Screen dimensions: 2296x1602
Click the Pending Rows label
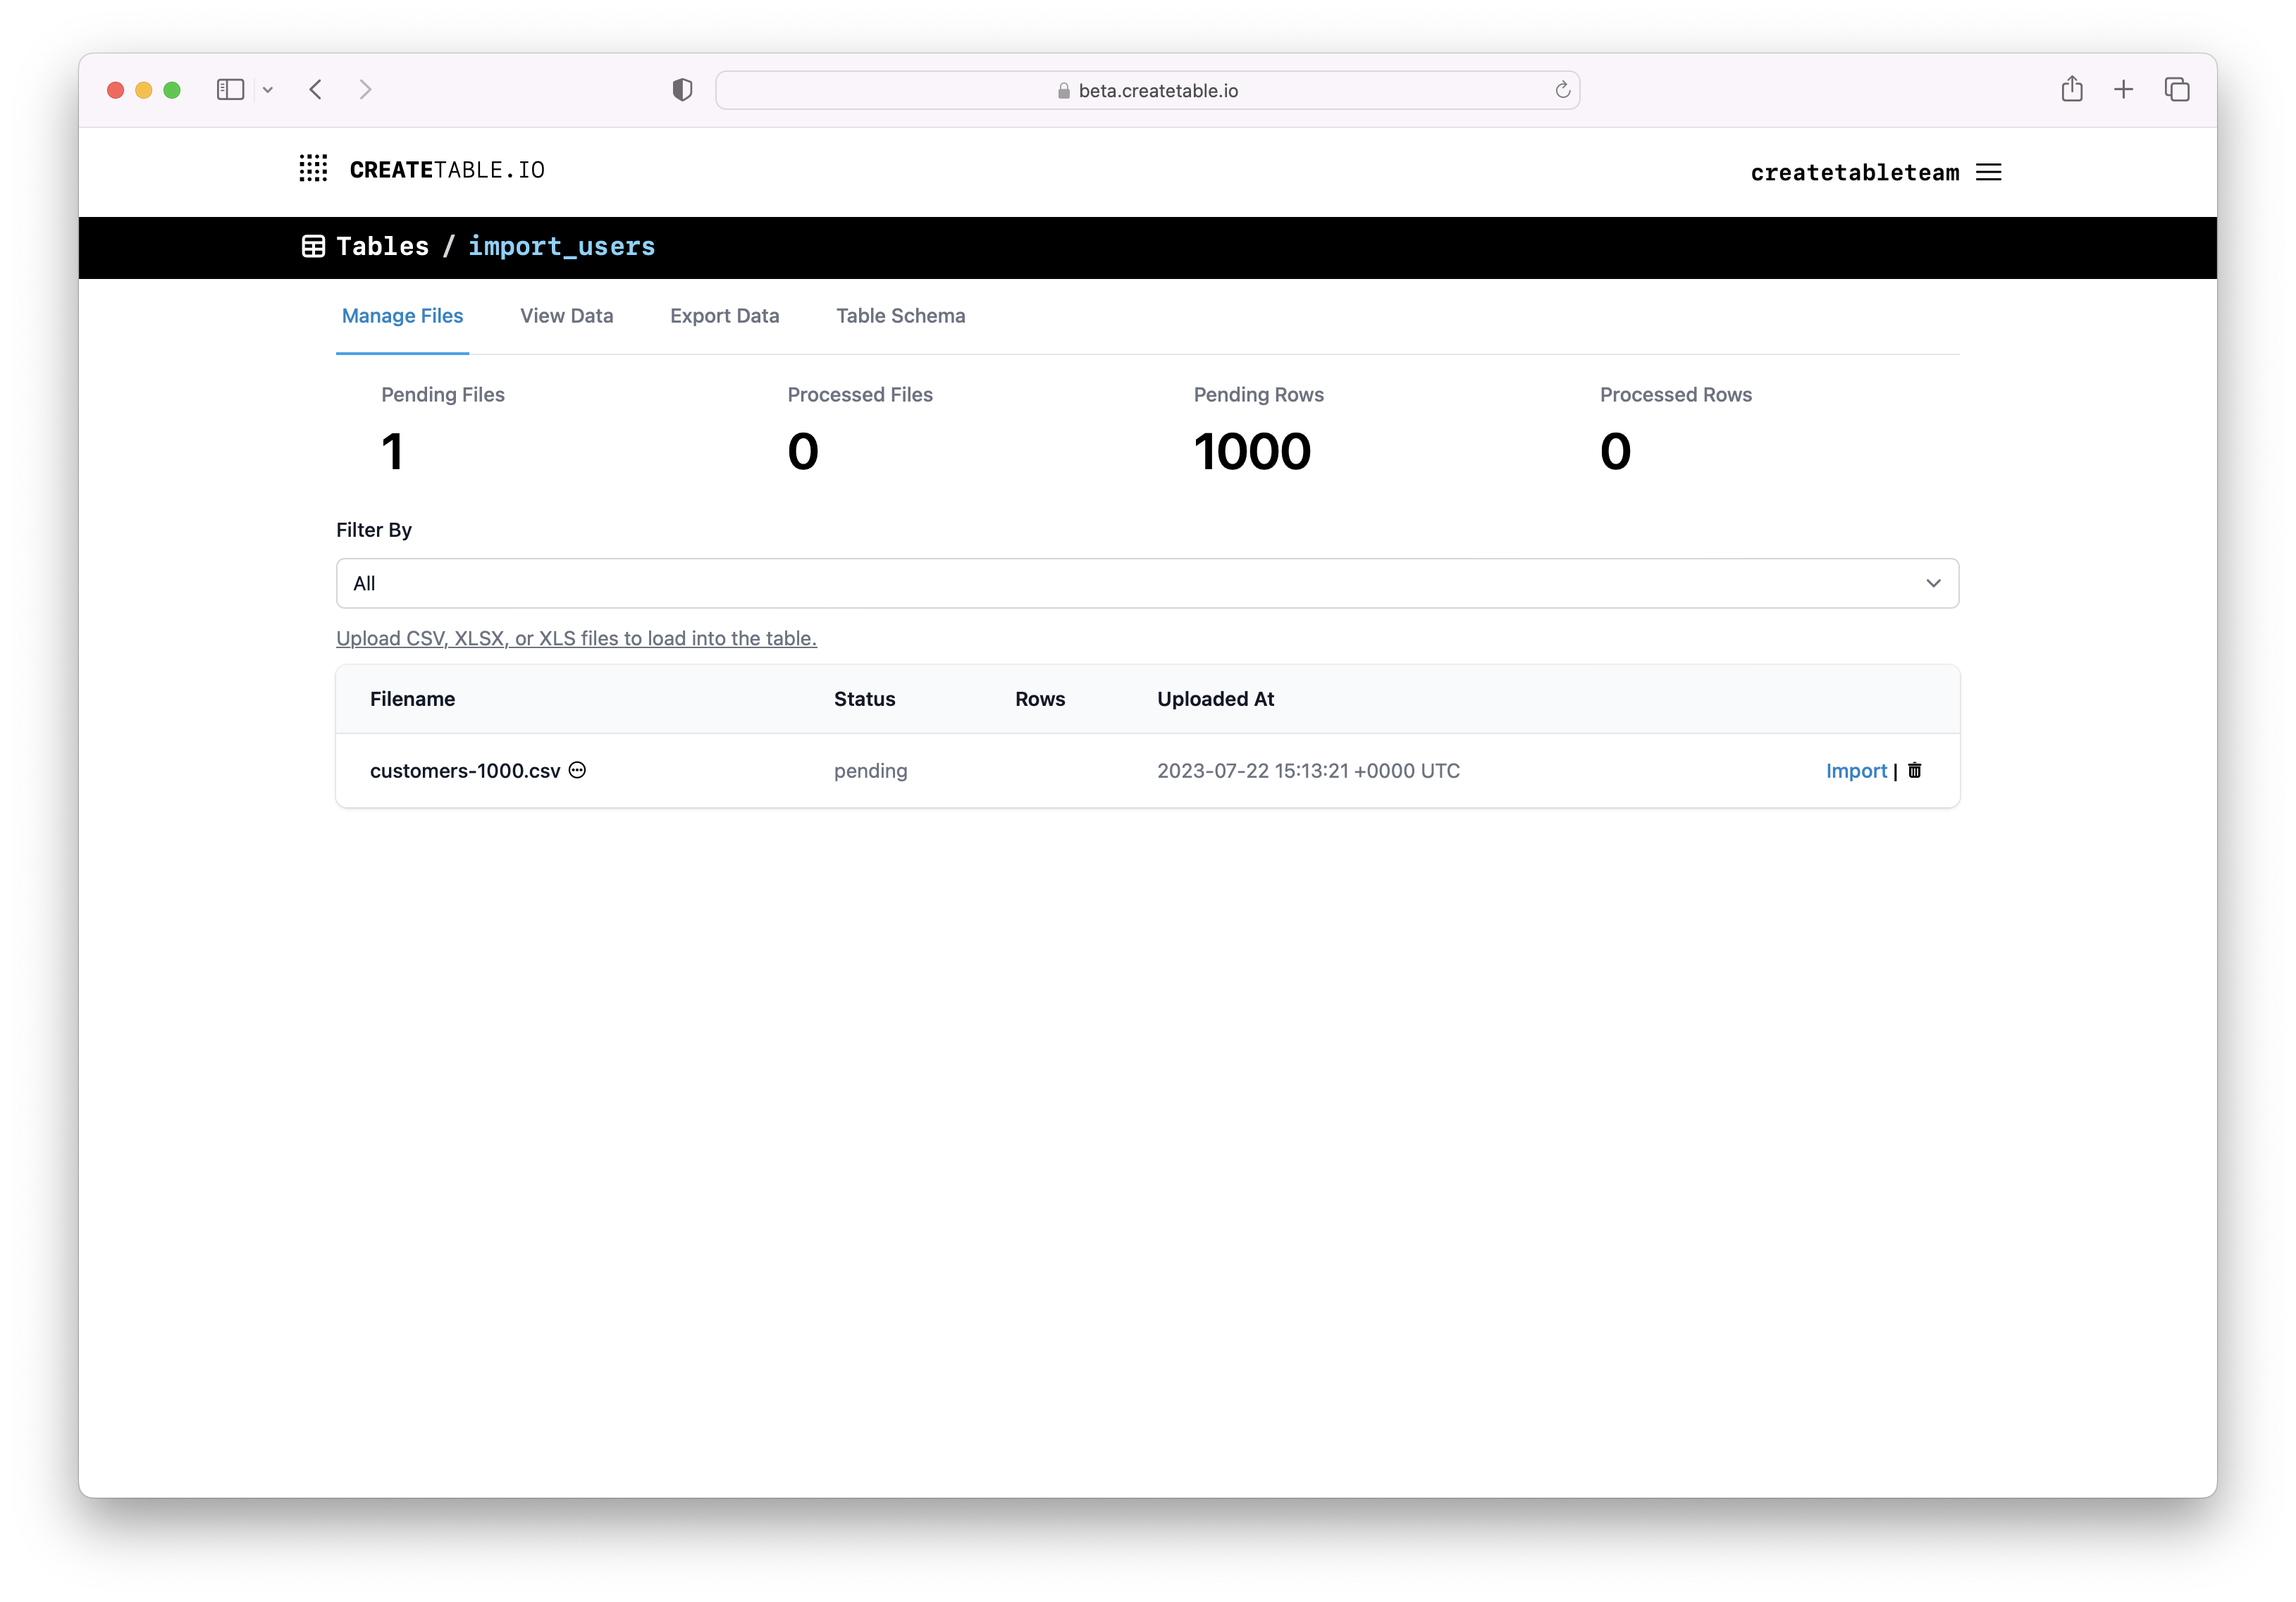(1258, 395)
